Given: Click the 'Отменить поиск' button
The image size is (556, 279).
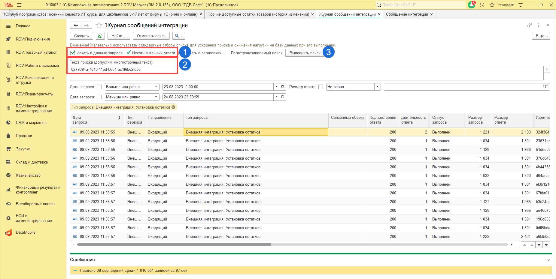Looking at the screenshot, I should [151, 36].
